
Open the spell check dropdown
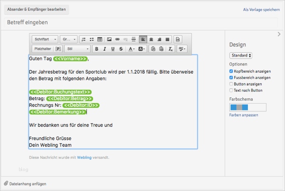[x=182, y=49]
